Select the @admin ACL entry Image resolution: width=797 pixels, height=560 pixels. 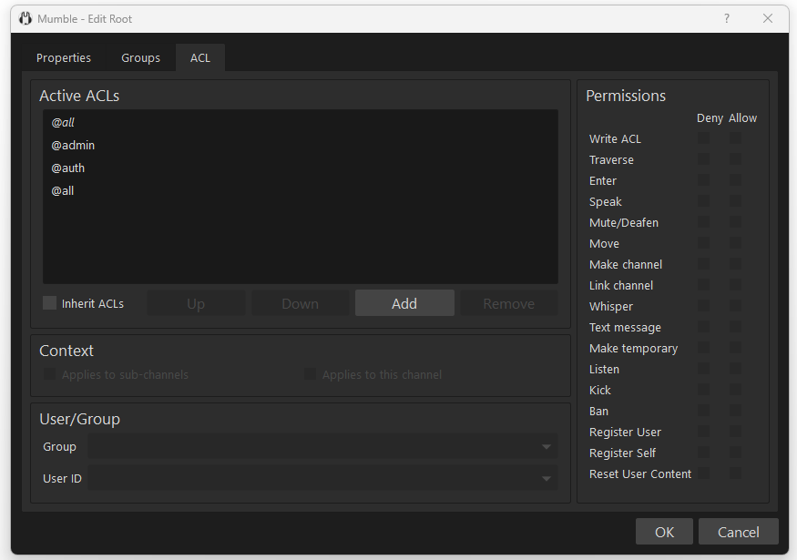73,145
